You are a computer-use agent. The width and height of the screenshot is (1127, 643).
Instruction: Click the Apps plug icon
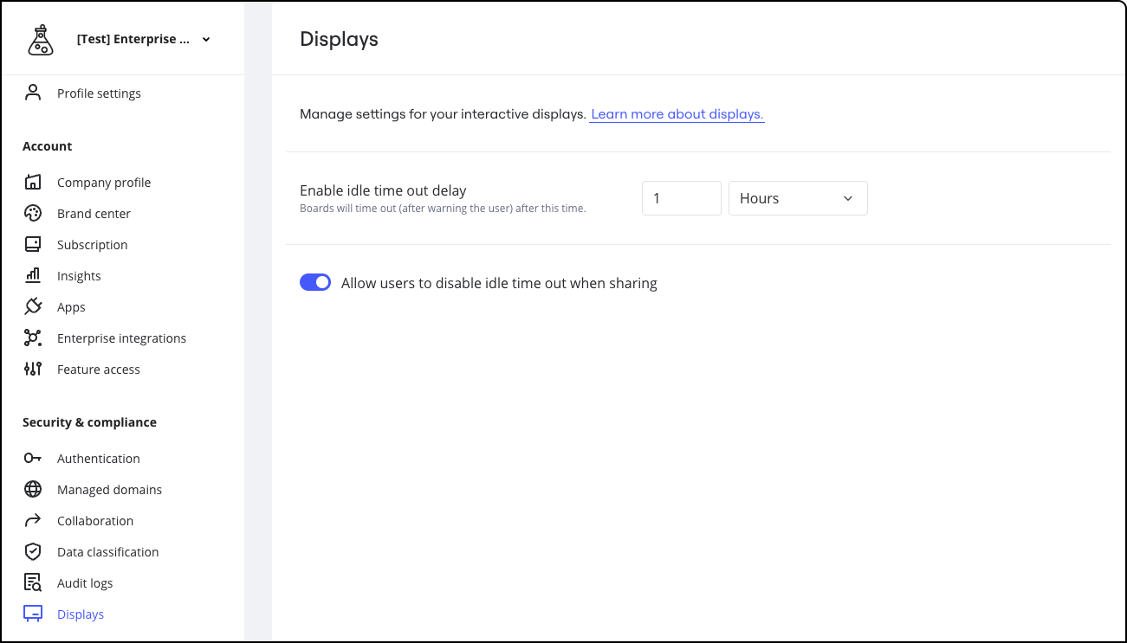point(33,307)
